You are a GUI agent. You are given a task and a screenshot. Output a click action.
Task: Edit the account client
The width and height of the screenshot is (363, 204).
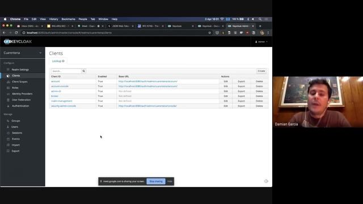click(226, 82)
